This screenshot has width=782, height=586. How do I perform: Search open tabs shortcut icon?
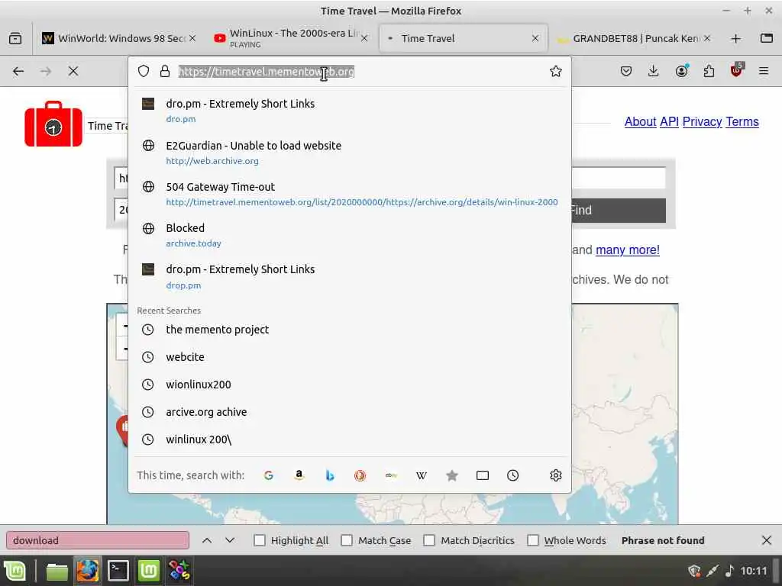pyautogui.click(x=483, y=475)
